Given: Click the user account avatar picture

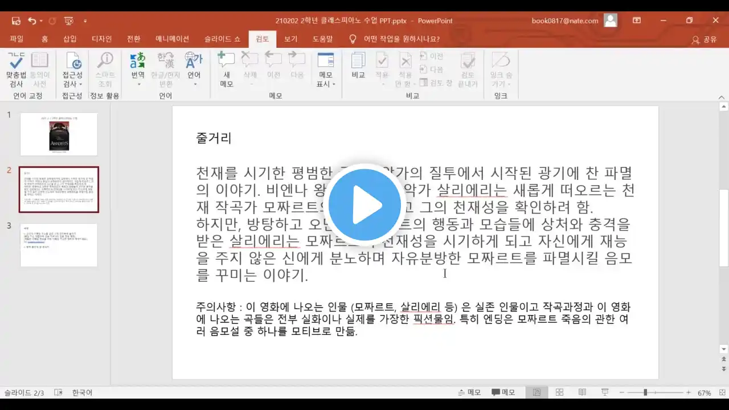Looking at the screenshot, I should click(611, 20).
